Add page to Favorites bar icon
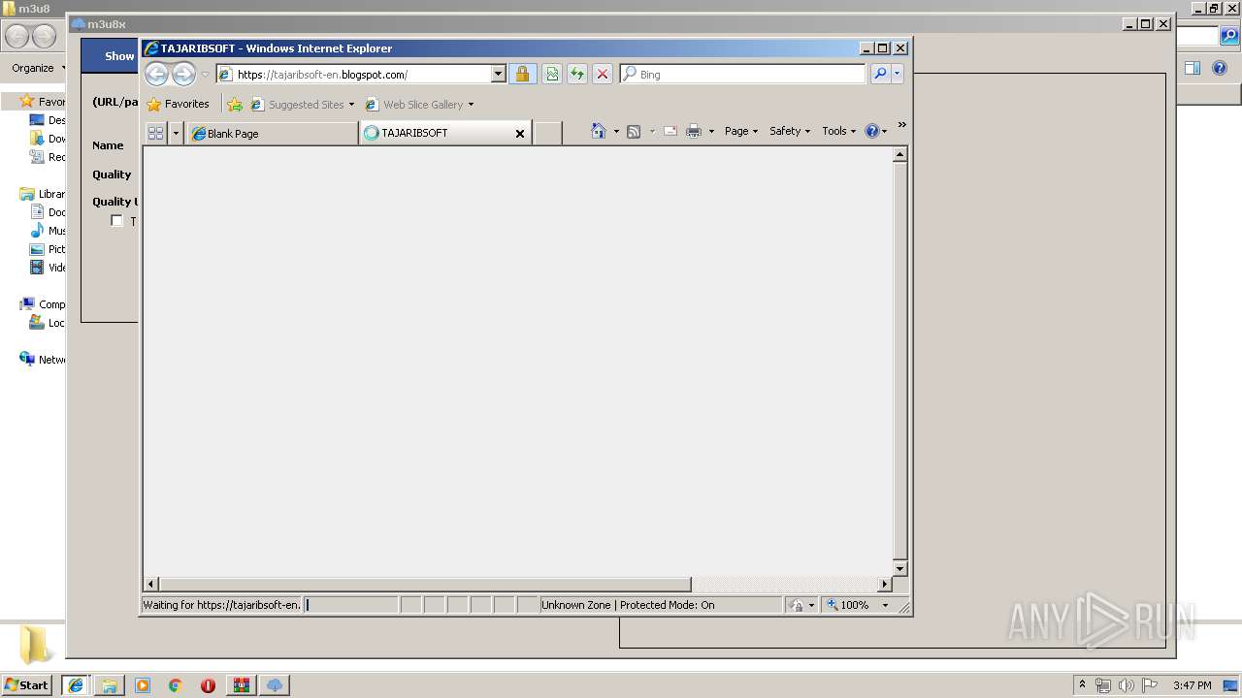Image resolution: width=1242 pixels, height=698 pixels. (235, 104)
